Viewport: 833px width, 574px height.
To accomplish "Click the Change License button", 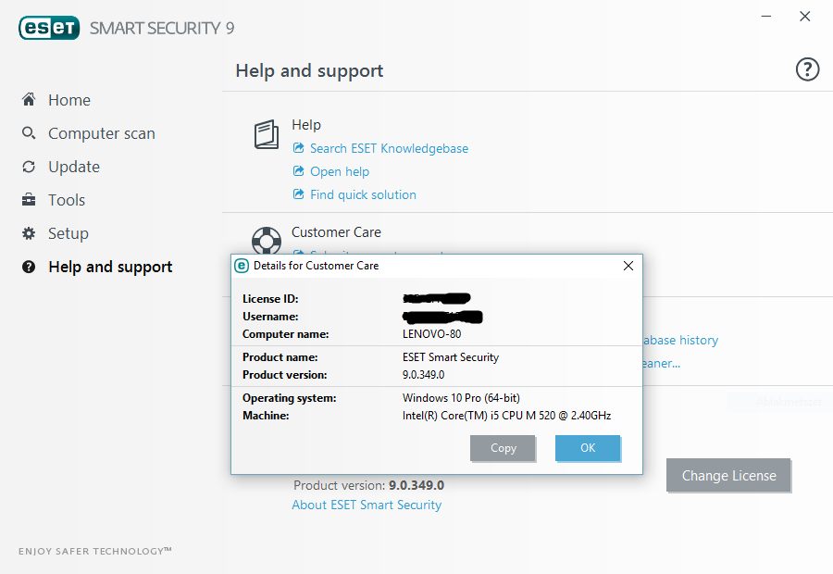I will (x=728, y=476).
